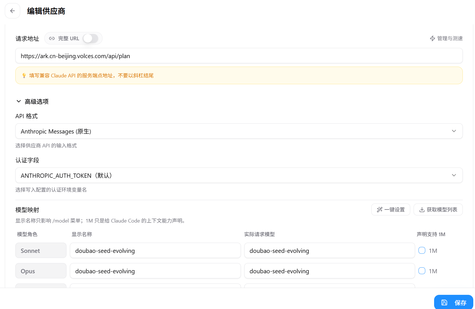
Task: Click the 选择写入配置的认证环境变量名 helper text
Action: (51, 190)
